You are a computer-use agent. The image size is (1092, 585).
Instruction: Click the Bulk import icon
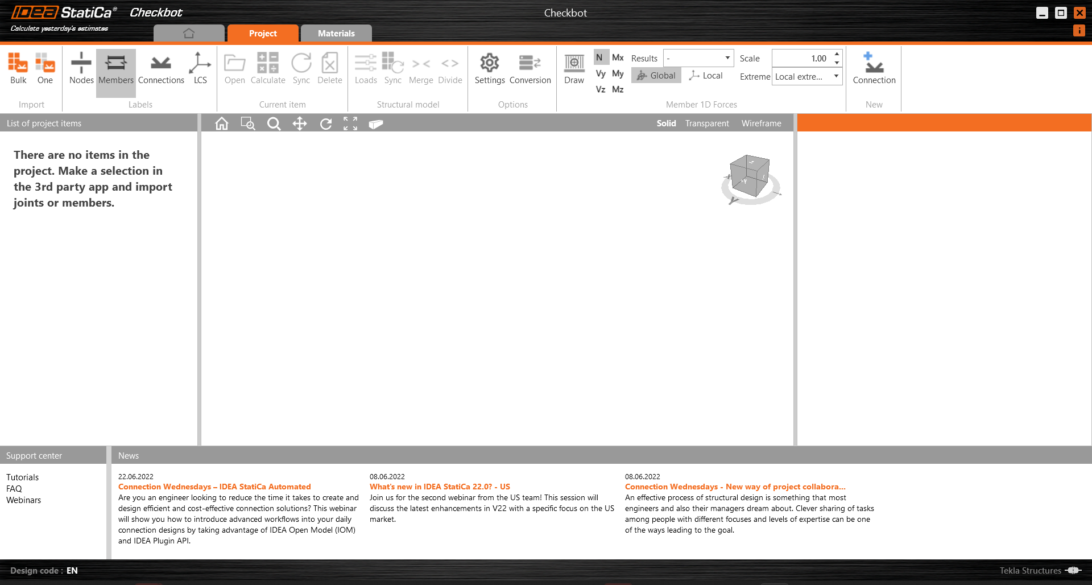coord(18,68)
